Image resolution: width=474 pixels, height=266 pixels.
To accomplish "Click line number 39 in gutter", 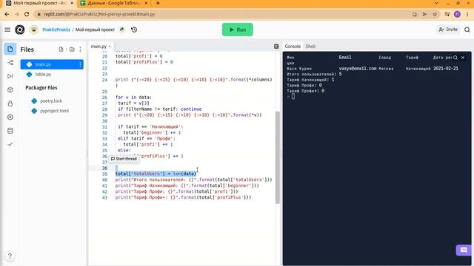I will [104, 174].
